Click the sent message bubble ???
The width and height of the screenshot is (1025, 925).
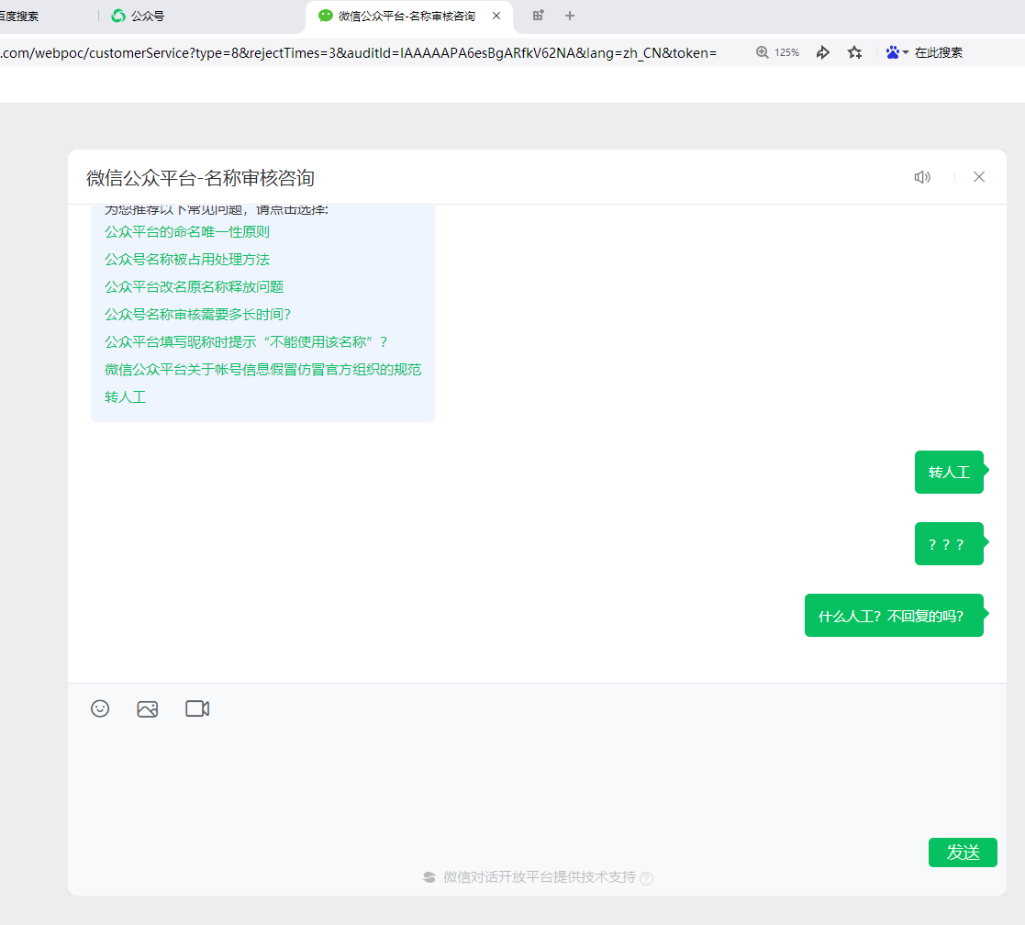[x=949, y=544]
